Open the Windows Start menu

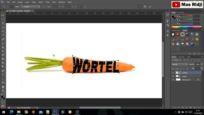(4, 112)
